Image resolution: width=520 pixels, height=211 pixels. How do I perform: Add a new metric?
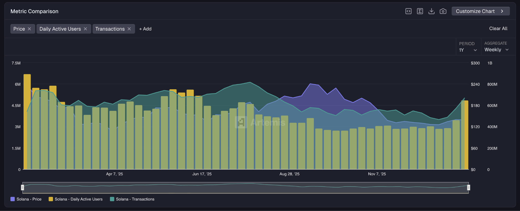click(145, 29)
